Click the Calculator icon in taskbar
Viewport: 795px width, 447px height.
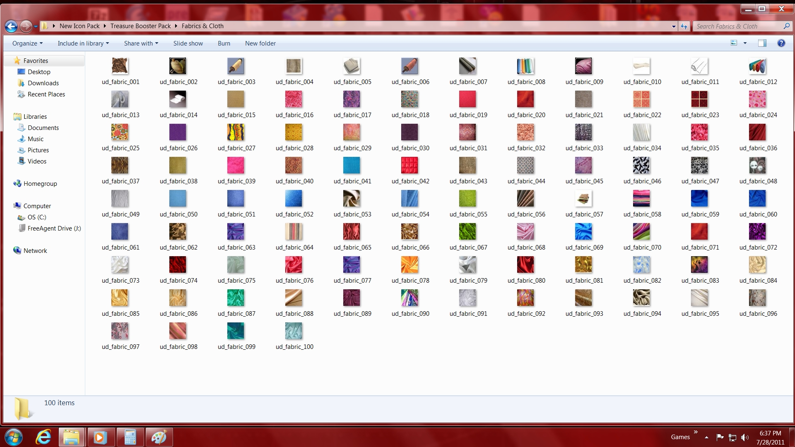130,437
